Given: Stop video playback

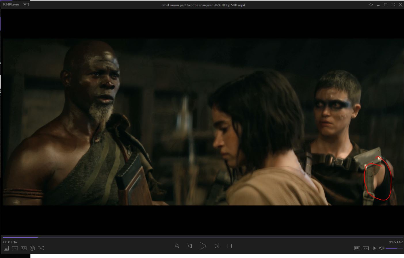Looking at the screenshot, I should coord(230,246).
